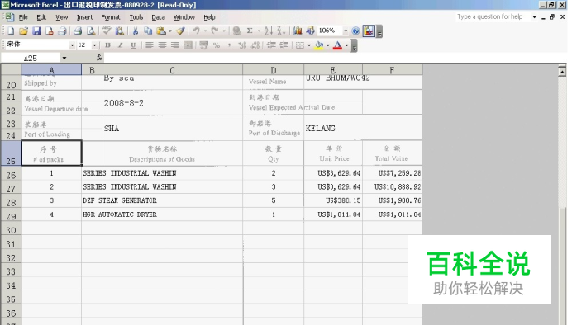Center cell text horizontally
Viewport: 572px width, 325px height.
[x=162, y=45]
